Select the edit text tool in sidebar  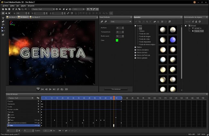3,35
